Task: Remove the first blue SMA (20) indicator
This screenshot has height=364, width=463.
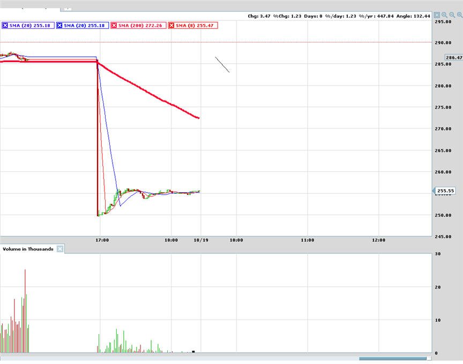Action: 5,26
